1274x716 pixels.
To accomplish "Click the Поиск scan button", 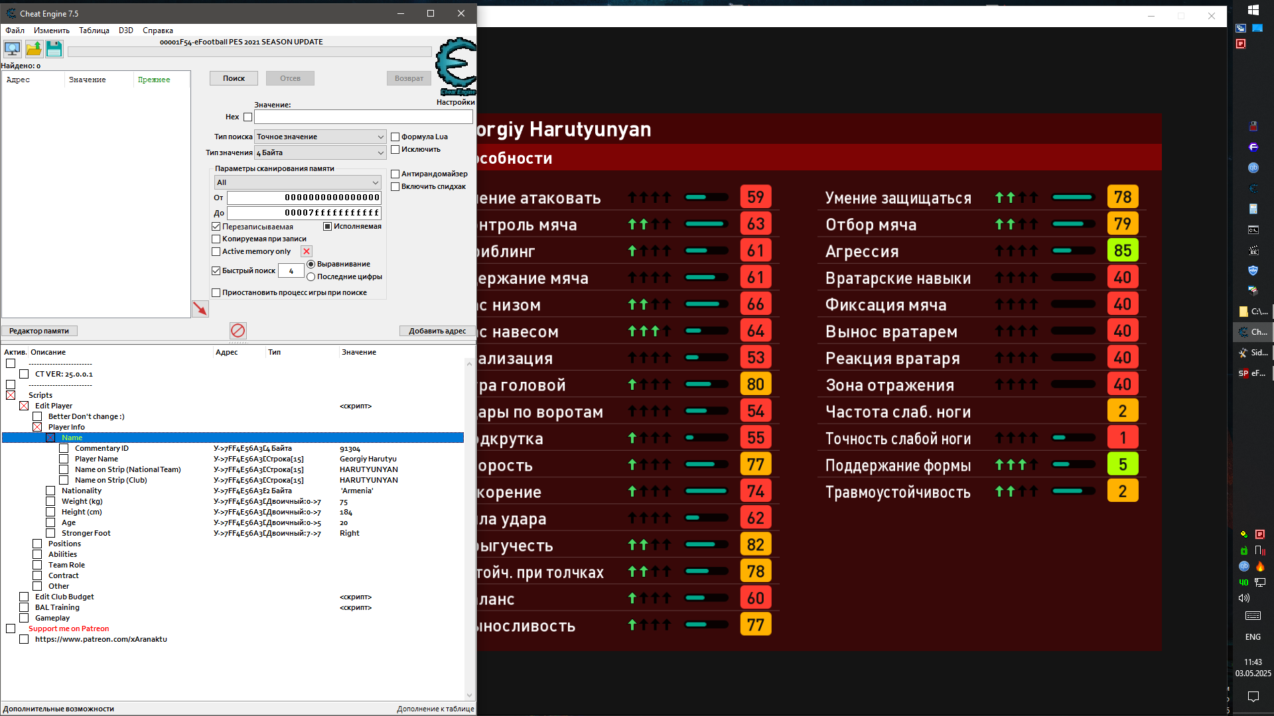I will point(234,78).
